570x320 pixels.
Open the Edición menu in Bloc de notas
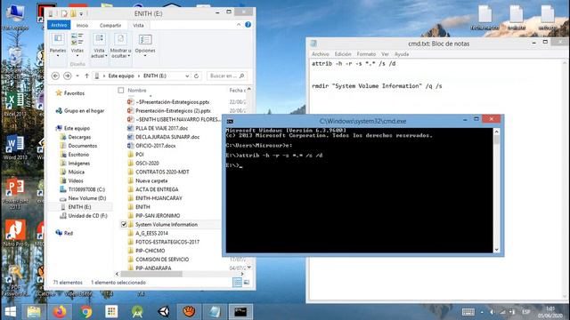pyautogui.click(x=343, y=54)
